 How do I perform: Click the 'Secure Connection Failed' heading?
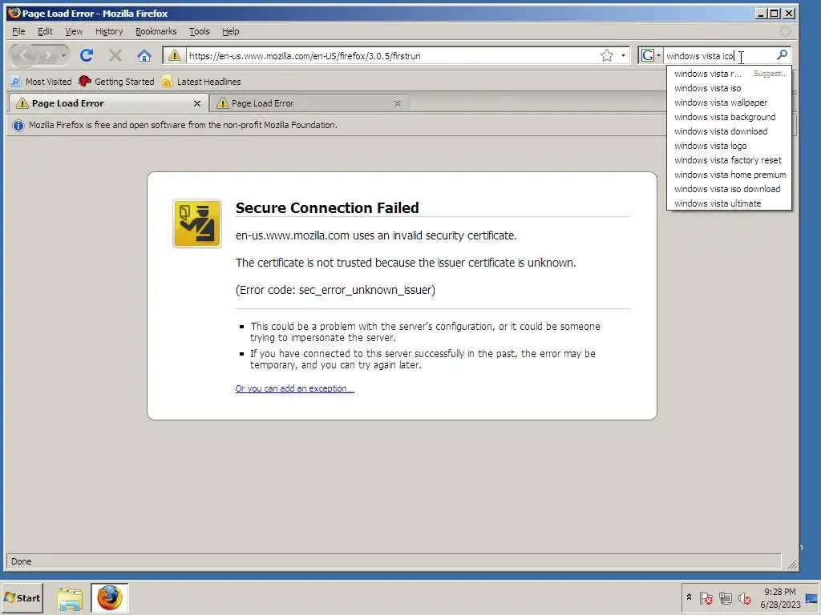click(327, 208)
